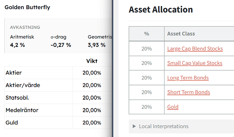
Task: Click the Statsobl. row label
Action: click(17, 98)
